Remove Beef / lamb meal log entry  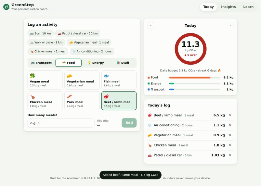(230, 115)
